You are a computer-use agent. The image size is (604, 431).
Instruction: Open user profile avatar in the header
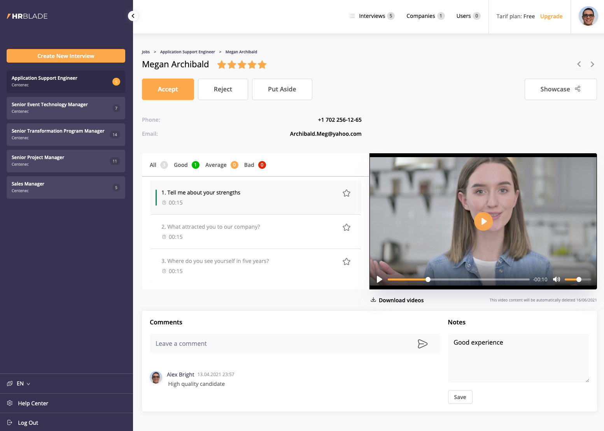(x=588, y=16)
